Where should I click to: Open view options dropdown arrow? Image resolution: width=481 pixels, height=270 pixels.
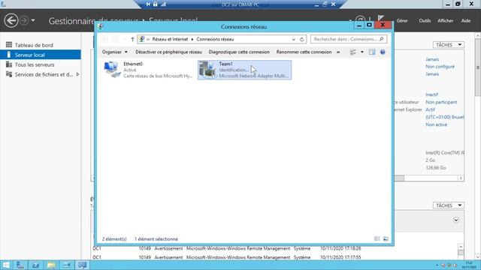[x=362, y=52]
